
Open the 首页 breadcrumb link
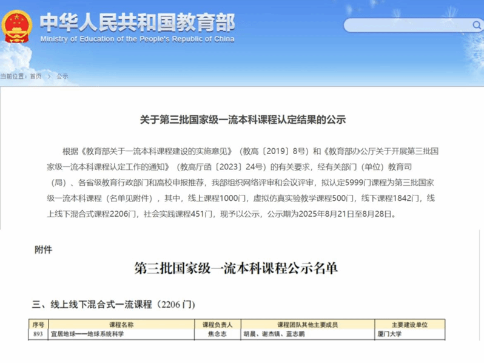tap(36, 76)
